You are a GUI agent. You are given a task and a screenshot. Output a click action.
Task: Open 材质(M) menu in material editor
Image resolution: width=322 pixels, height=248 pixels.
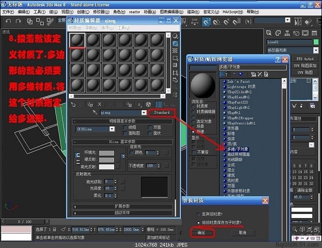(75, 28)
